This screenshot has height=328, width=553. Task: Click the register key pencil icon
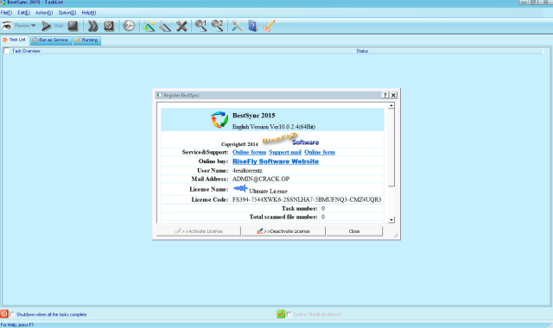pyautogui.click(x=269, y=26)
